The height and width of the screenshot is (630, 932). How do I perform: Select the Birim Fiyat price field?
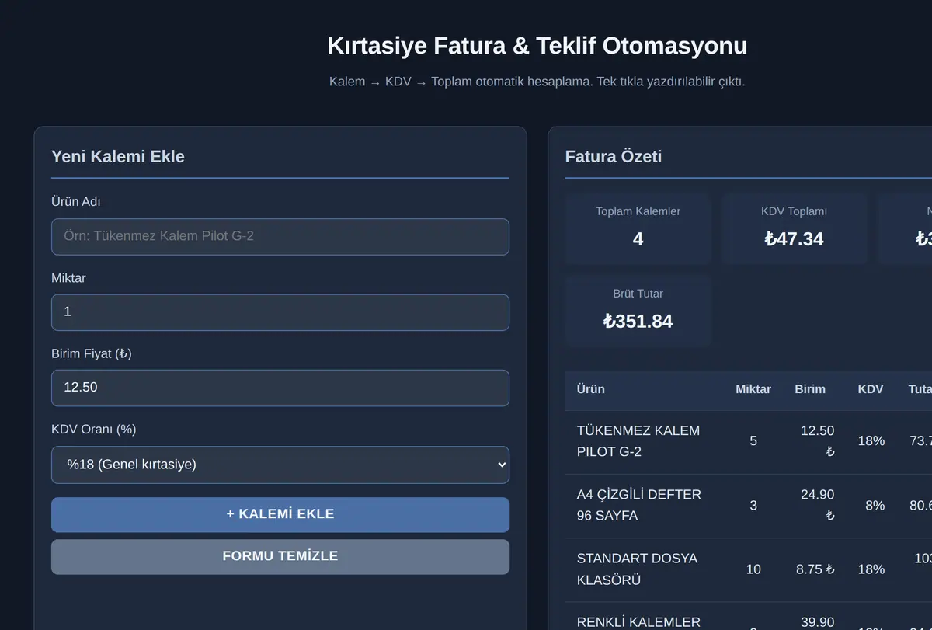click(x=280, y=388)
